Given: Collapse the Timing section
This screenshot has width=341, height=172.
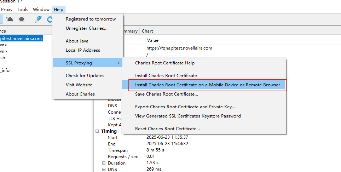Looking at the screenshot, I should pyautogui.click(x=97, y=131).
